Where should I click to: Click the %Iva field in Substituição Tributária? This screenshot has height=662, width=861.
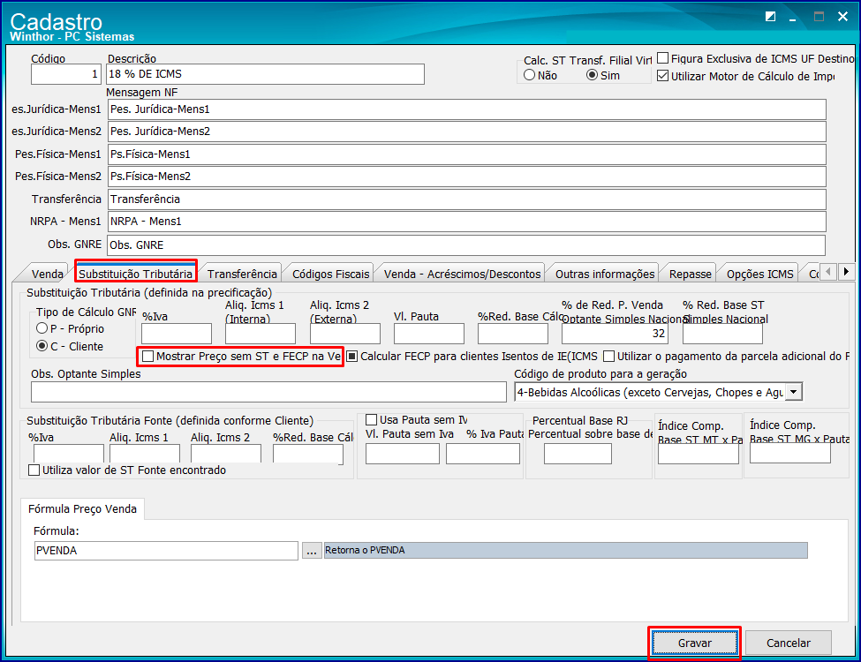tap(177, 333)
